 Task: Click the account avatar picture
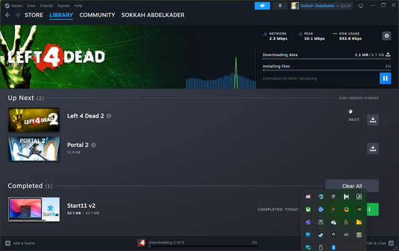click(x=295, y=6)
